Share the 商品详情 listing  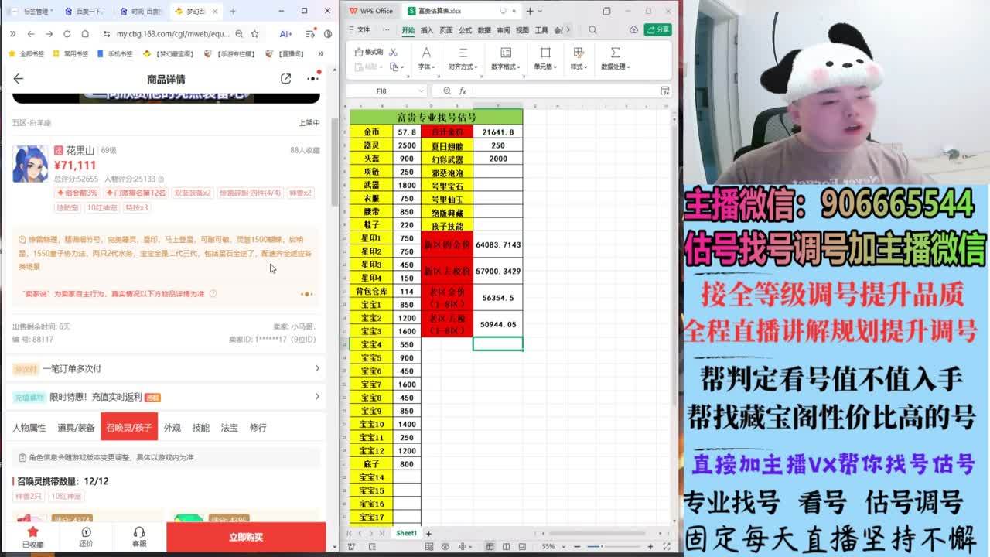tap(286, 79)
